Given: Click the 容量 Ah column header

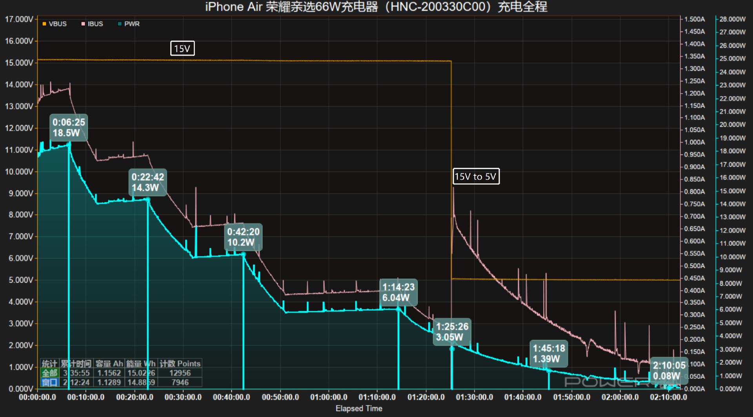Looking at the screenshot, I should point(109,364).
